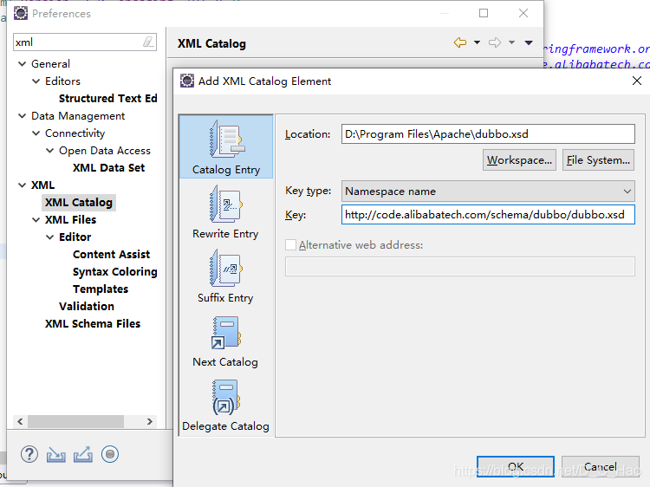
Task: Select the Rewrite Entry icon
Action: pyautogui.click(x=226, y=204)
